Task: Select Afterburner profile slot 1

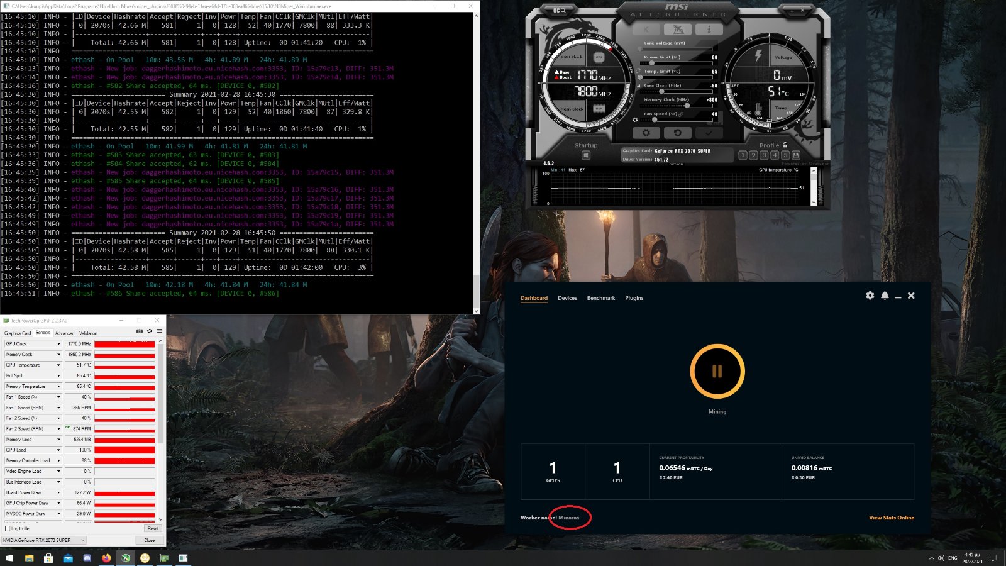Action: tap(743, 155)
